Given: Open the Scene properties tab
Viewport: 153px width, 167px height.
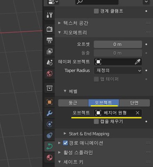Looking at the screenshot, I should point(50,63).
